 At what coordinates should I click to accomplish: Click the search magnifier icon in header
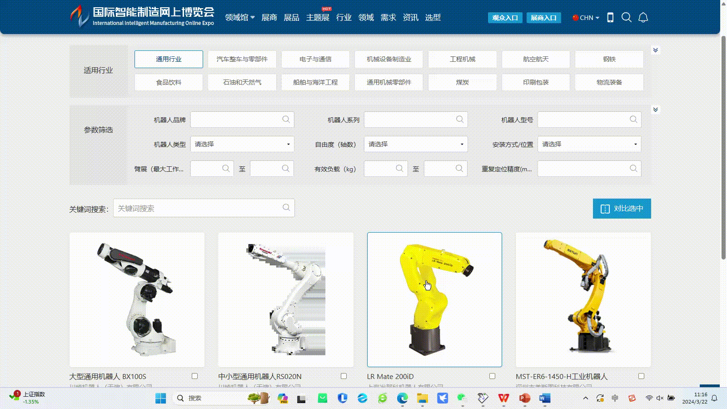pos(627,18)
